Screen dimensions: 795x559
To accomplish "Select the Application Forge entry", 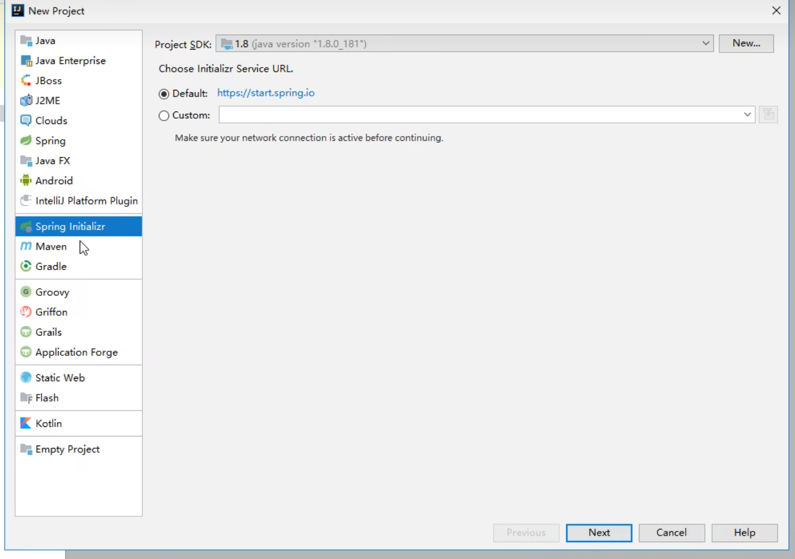I will click(x=79, y=352).
